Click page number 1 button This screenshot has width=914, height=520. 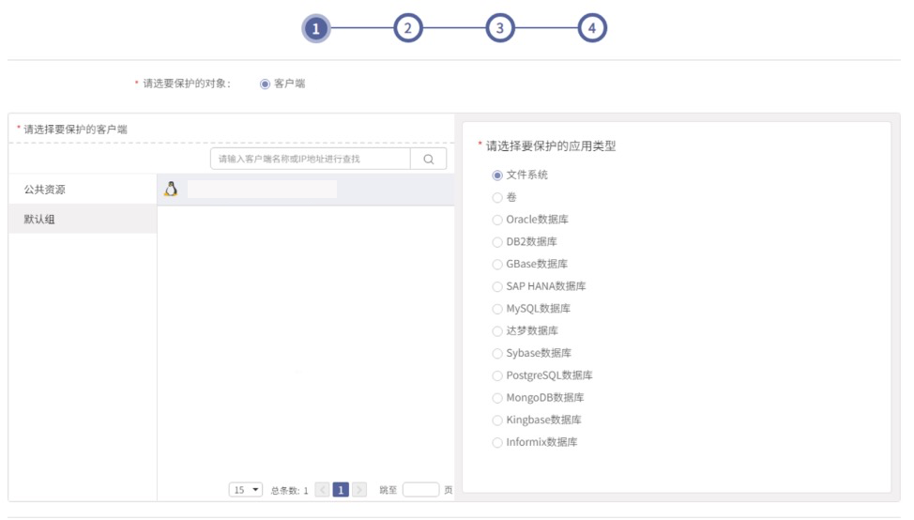click(341, 490)
